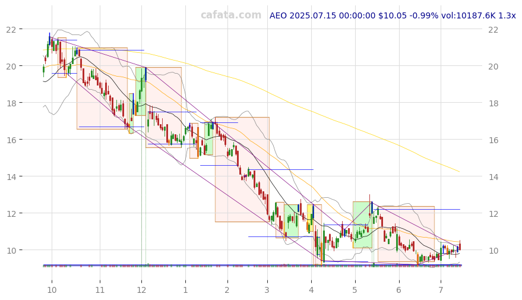Image resolution: width=522 pixels, height=300 pixels.
Task: Select month 10 on the time axis
Action: [52, 290]
